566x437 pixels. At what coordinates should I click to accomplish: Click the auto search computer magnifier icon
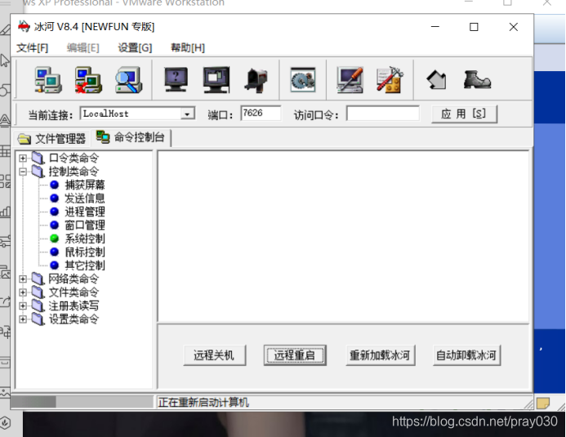tap(128, 80)
